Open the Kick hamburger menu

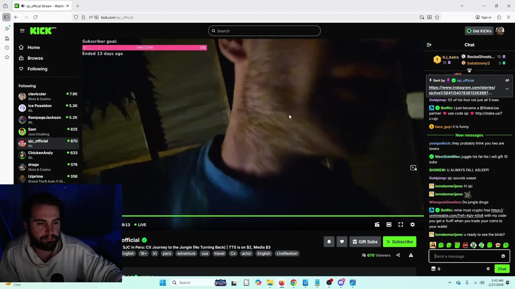[x=22, y=31]
